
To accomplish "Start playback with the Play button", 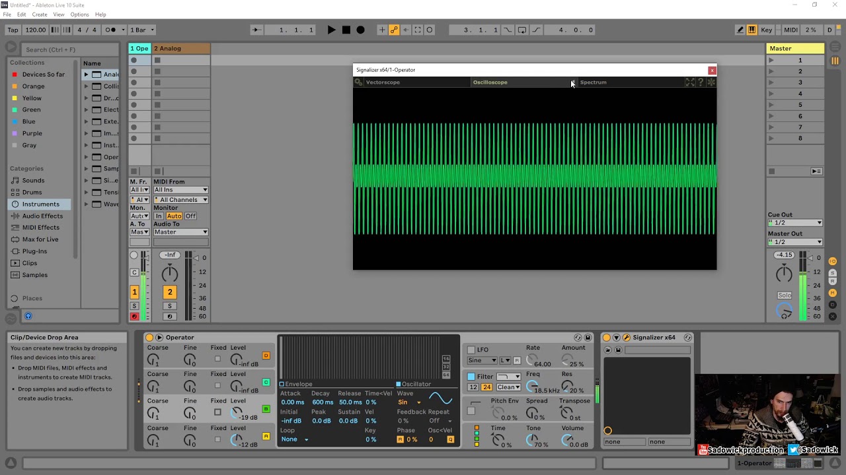I will coord(331,30).
